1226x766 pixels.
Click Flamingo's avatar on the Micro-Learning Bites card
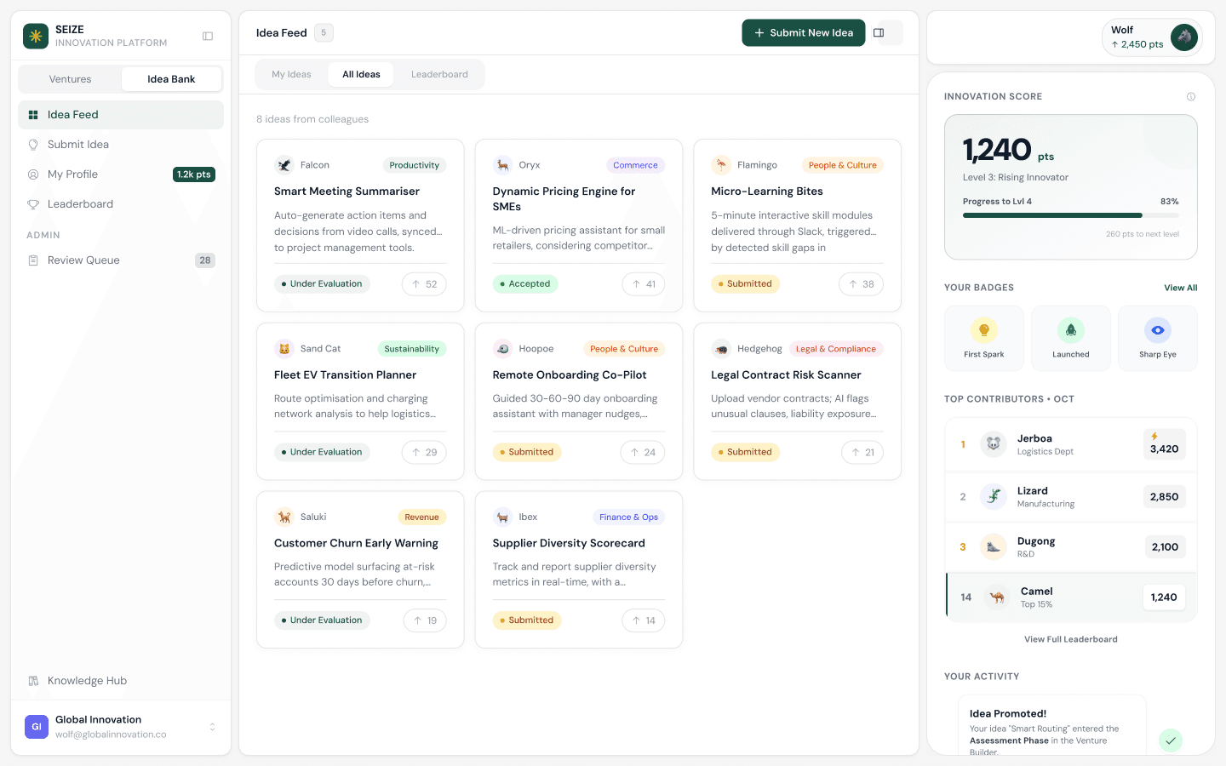(x=721, y=165)
